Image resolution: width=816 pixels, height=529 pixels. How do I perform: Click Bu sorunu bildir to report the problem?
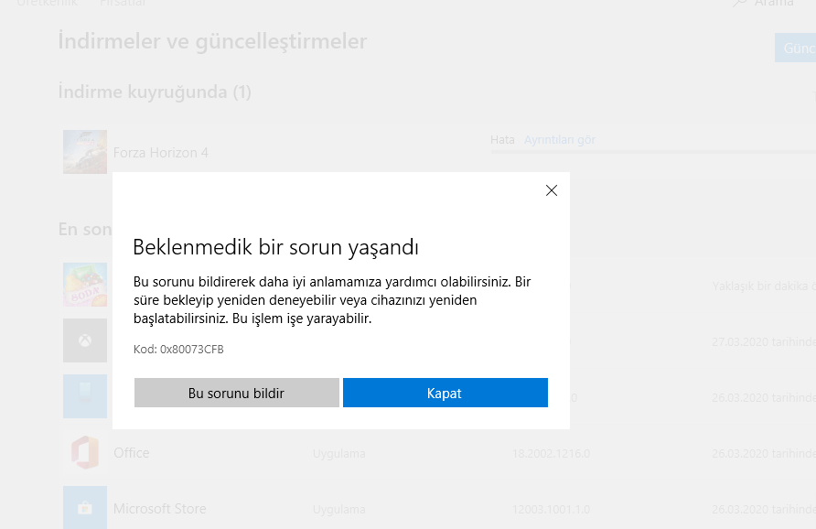click(x=236, y=392)
